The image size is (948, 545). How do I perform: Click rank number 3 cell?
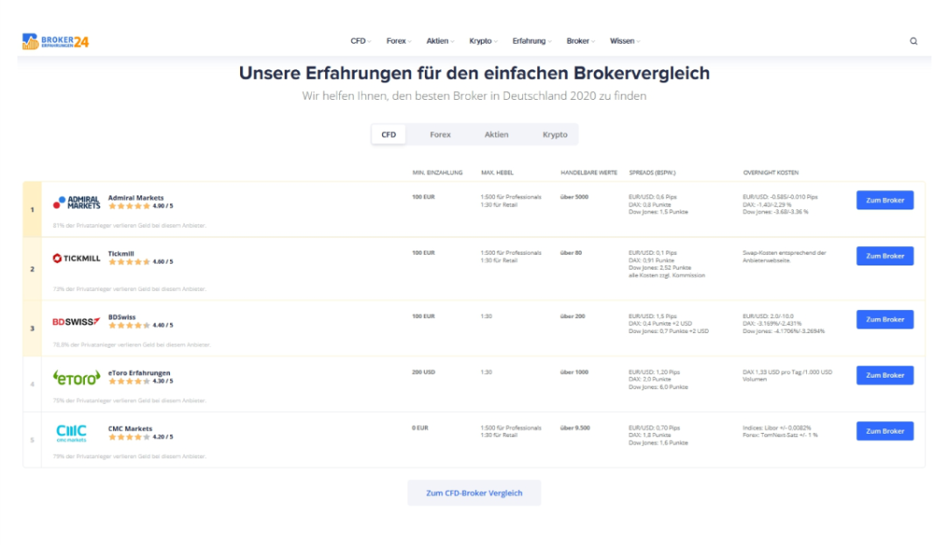32,328
